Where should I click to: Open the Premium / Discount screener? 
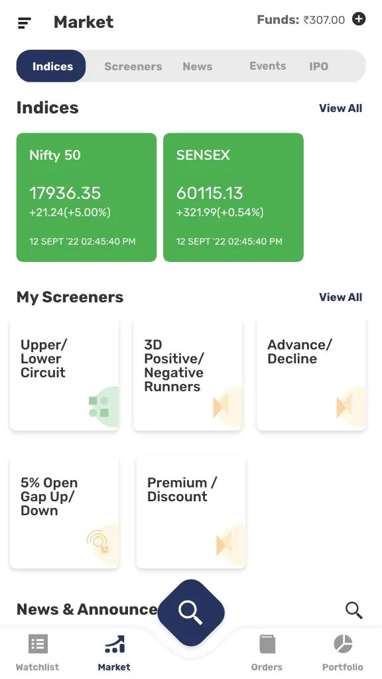pyautogui.click(x=191, y=511)
